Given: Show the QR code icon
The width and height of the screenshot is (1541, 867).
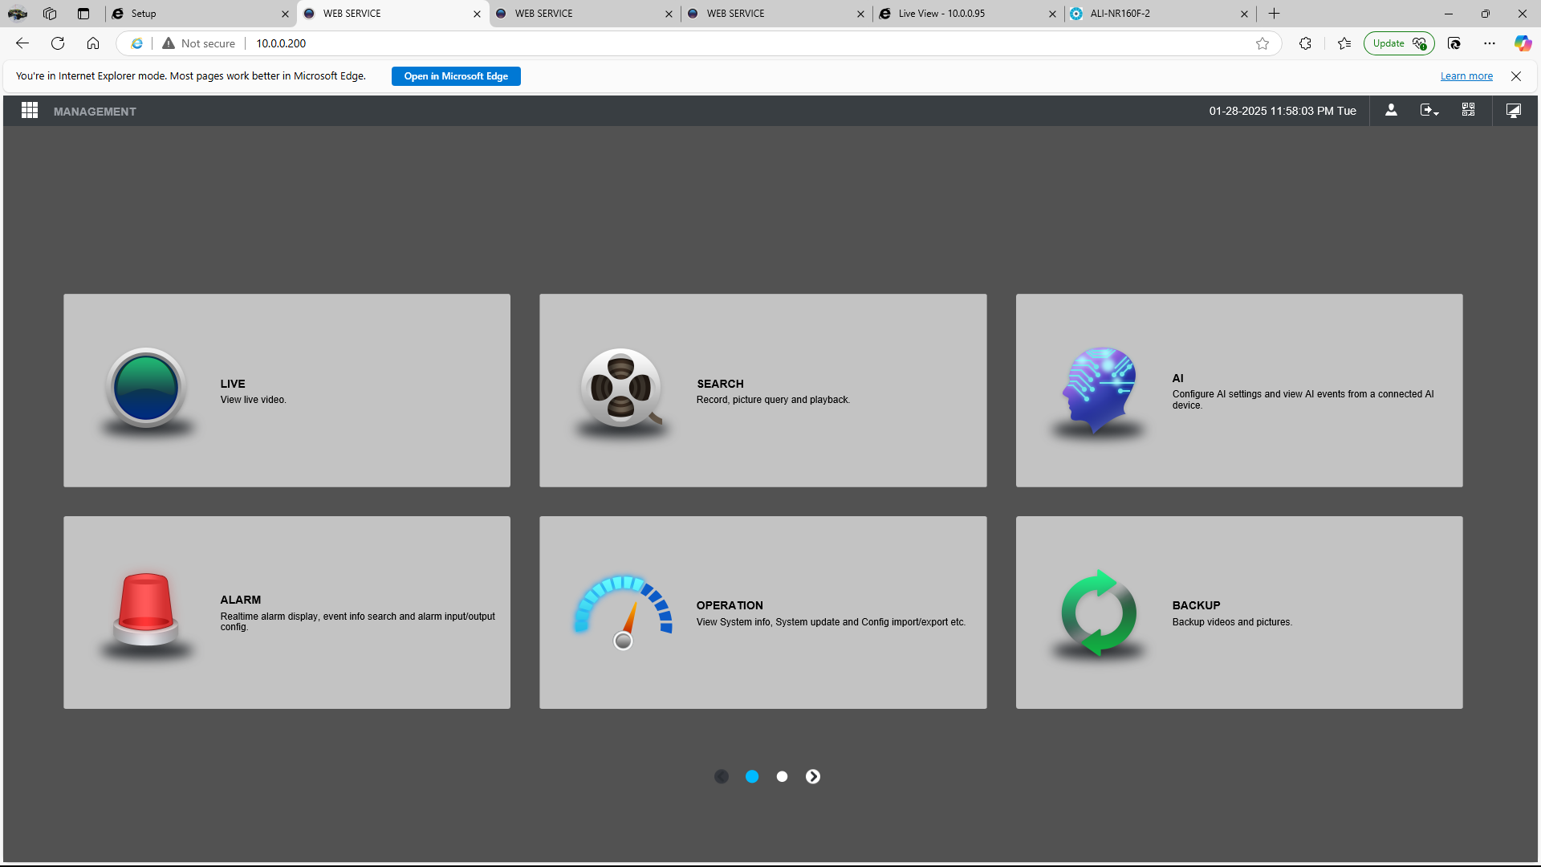Looking at the screenshot, I should click(1468, 110).
